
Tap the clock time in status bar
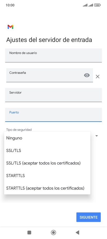10,5
